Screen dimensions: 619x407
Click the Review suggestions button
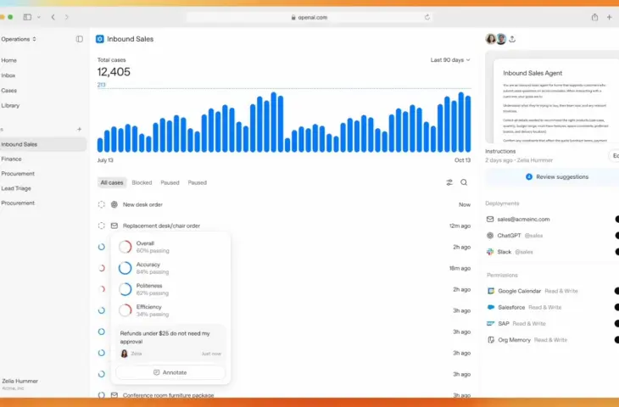pyautogui.click(x=556, y=176)
